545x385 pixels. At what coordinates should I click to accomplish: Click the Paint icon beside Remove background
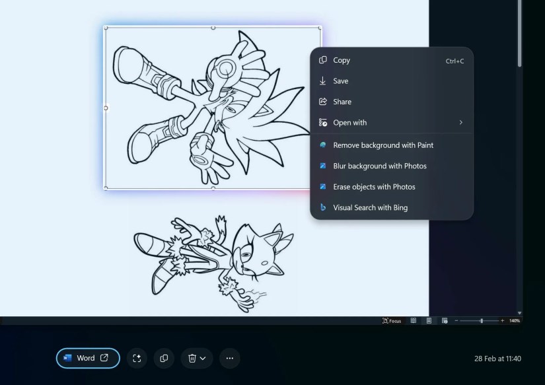click(x=323, y=145)
